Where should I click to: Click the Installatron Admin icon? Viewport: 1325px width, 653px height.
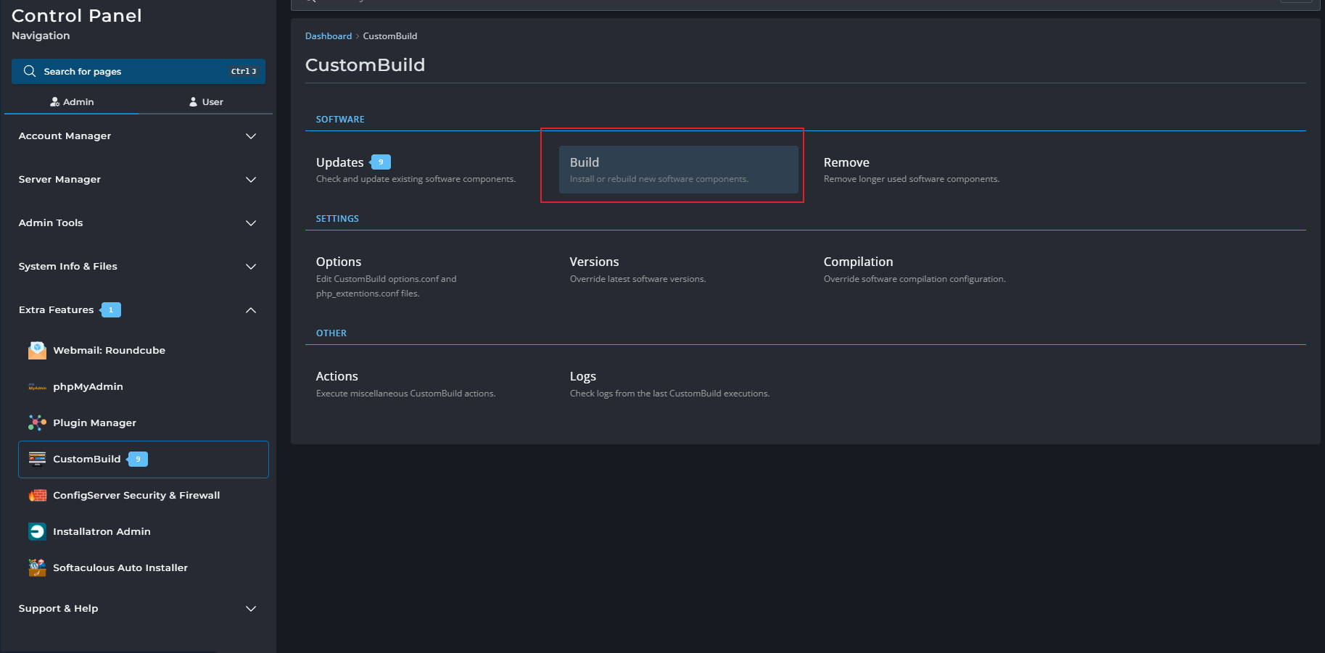[37, 531]
